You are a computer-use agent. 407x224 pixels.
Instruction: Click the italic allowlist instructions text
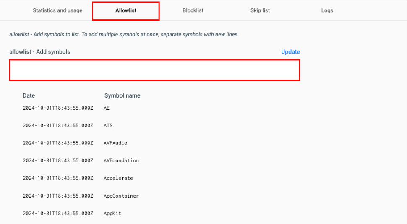point(124,34)
